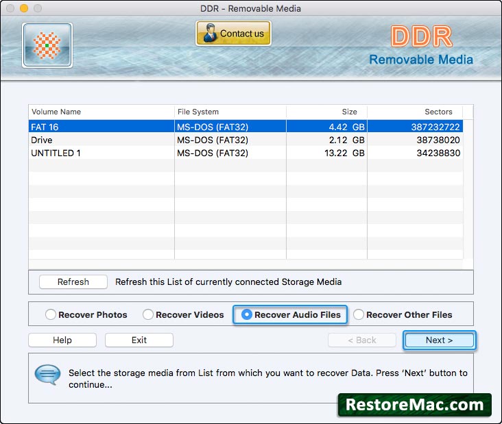Select the Recover Videos radio button
502x424 pixels.
pos(148,314)
